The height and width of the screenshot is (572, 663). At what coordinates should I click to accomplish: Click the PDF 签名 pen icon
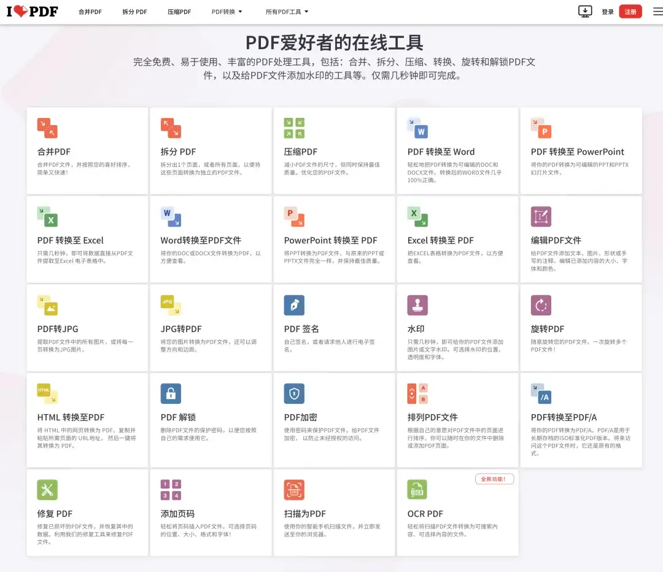(294, 305)
